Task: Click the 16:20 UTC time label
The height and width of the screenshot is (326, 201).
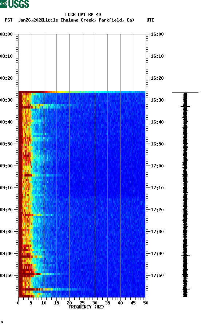Action: click(x=157, y=78)
